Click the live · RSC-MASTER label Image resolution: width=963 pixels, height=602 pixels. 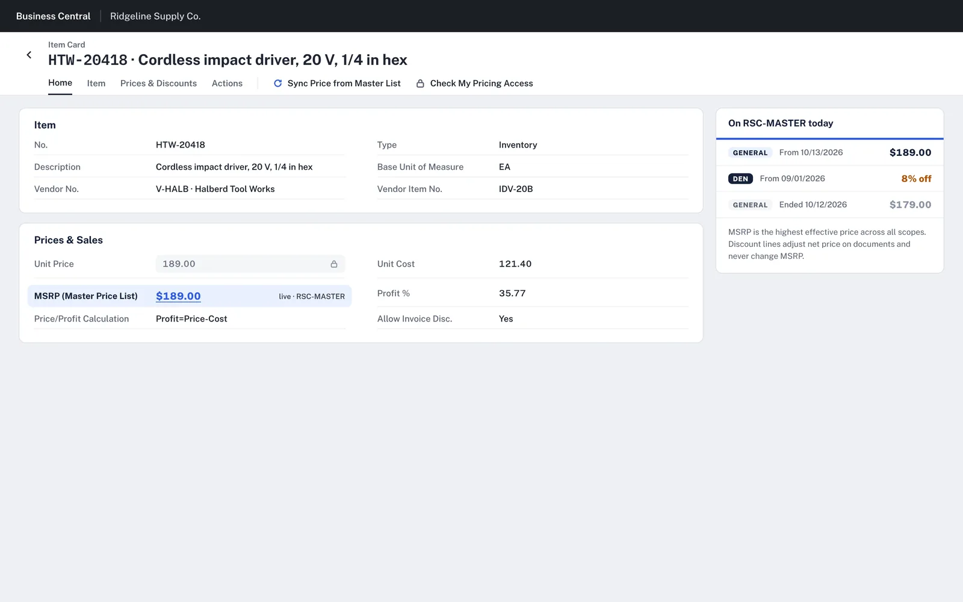point(312,297)
